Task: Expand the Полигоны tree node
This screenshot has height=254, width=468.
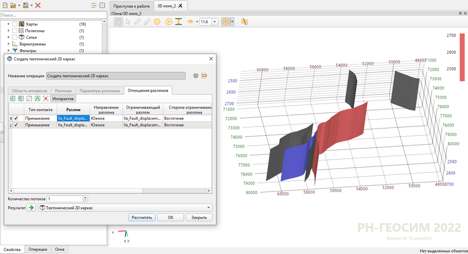Action: [8, 31]
